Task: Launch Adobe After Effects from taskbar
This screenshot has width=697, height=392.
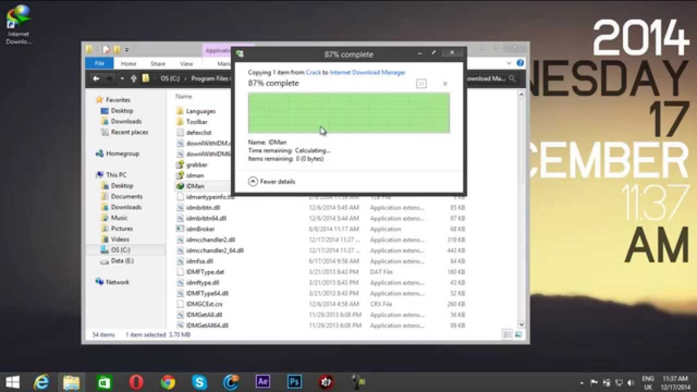Action: click(263, 382)
